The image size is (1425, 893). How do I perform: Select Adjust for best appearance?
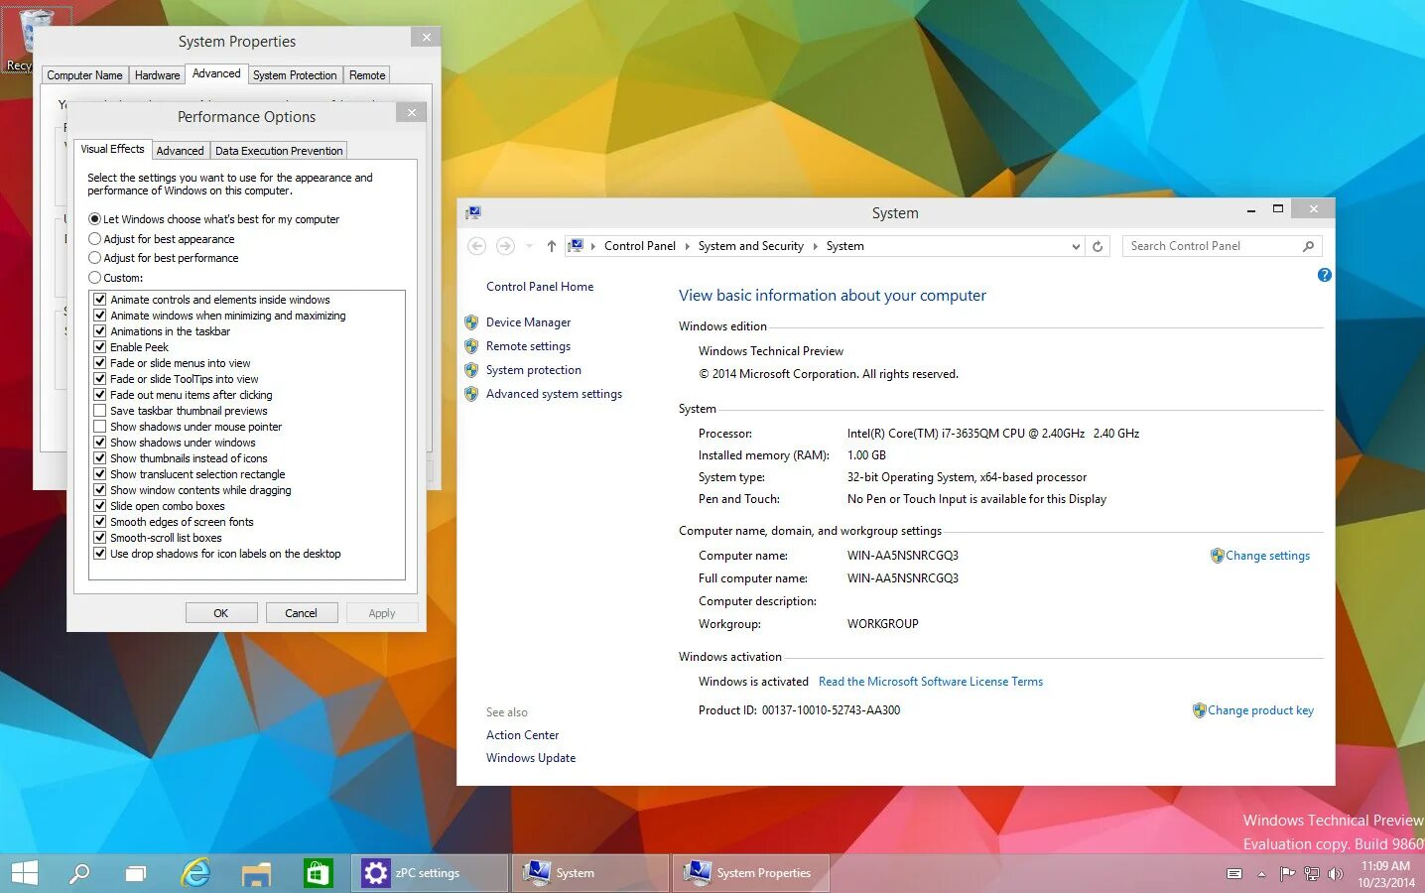click(94, 239)
